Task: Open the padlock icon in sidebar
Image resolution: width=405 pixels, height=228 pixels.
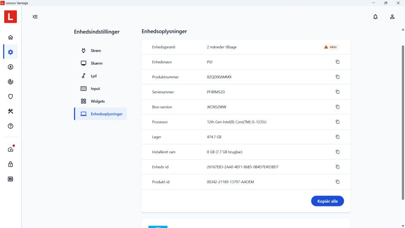Action: tap(10, 164)
